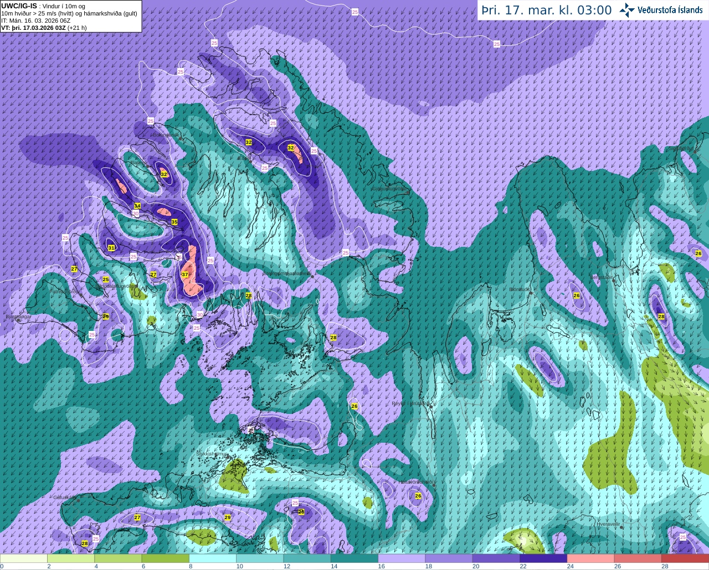Click the legend scale number 16
The image size is (709, 570).
coord(381,566)
